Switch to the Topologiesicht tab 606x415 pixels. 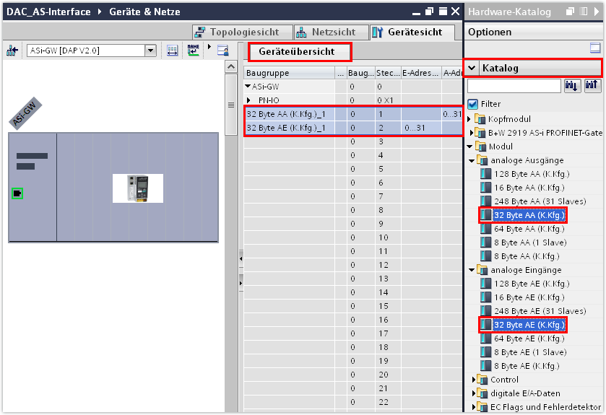pyautogui.click(x=243, y=32)
